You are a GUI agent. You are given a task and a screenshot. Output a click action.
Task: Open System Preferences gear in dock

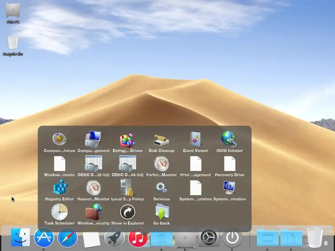pos(208,238)
